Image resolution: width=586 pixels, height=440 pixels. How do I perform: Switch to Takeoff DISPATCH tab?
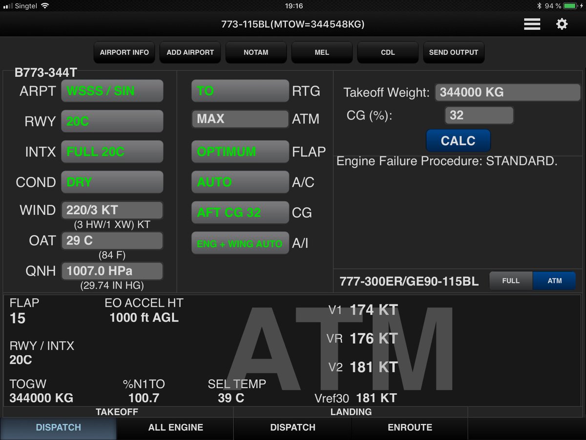click(59, 428)
